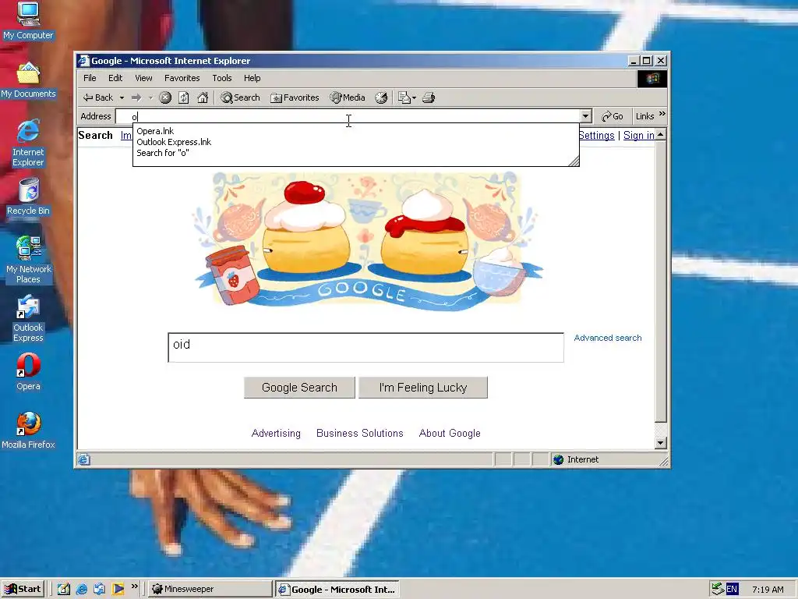The width and height of the screenshot is (798, 599).
Task: Click Show Desktop quick launch icon
Action: [x=64, y=589]
